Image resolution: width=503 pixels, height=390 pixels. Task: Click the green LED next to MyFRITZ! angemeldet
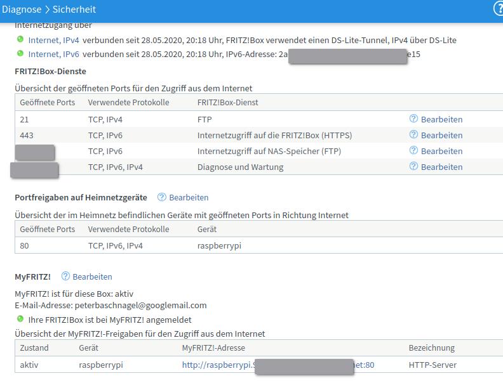point(20,320)
